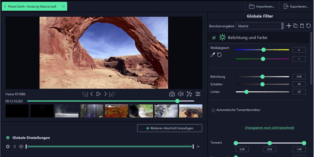314x157 pixels.
Task: Select the first black thumbnail
Action: (17, 111)
